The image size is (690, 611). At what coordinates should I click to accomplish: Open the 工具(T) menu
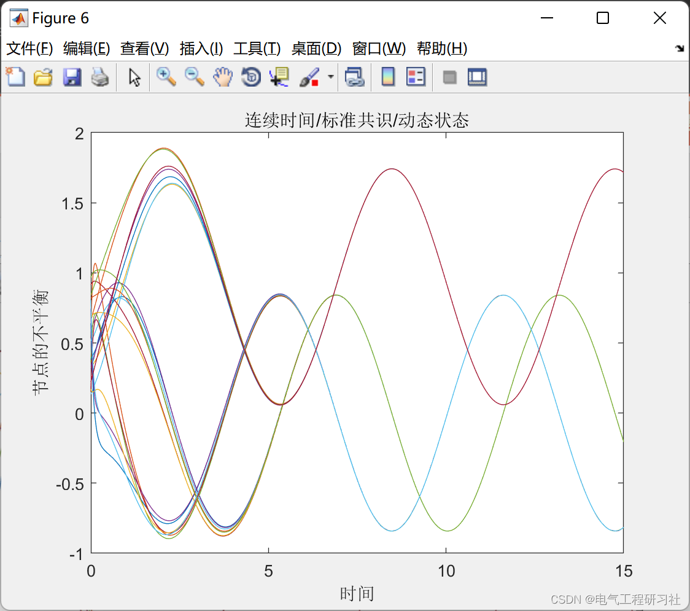257,49
